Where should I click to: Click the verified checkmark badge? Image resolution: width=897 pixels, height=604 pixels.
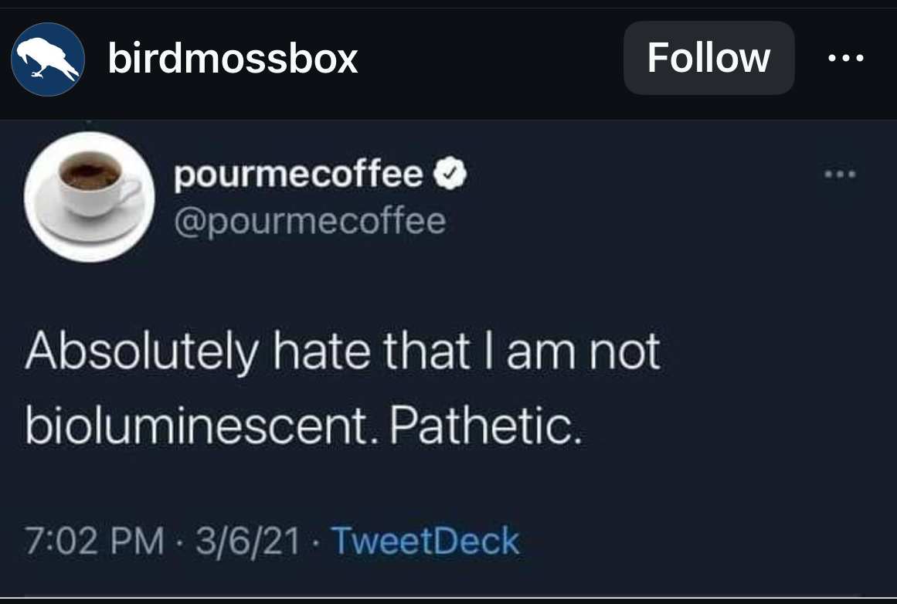point(450,177)
